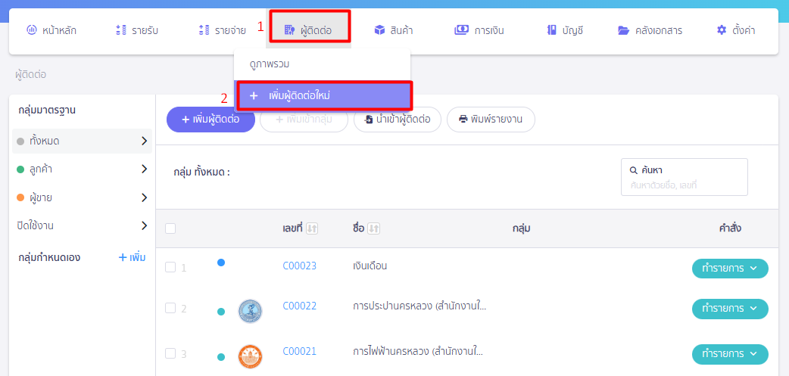Image resolution: width=789 pixels, height=376 pixels.
Task: Click the ค้นหา search input field
Action: pyautogui.click(x=685, y=177)
